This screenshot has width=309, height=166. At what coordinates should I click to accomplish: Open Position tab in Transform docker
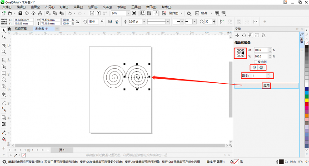coord(237,35)
